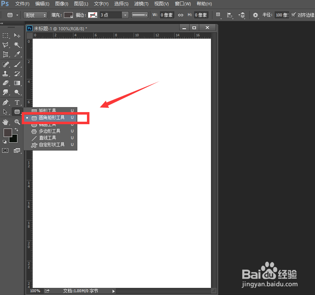The image size is (315, 295).
Task: Select the Brush tool
Action: click(17, 64)
